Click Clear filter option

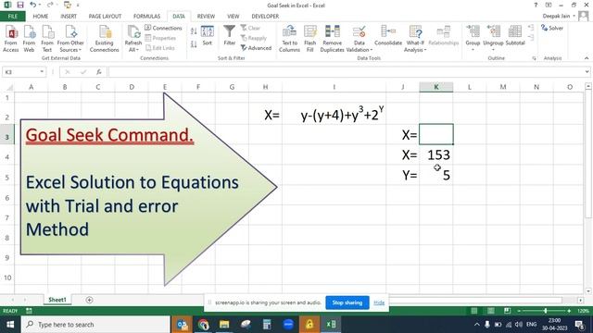(x=250, y=28)
